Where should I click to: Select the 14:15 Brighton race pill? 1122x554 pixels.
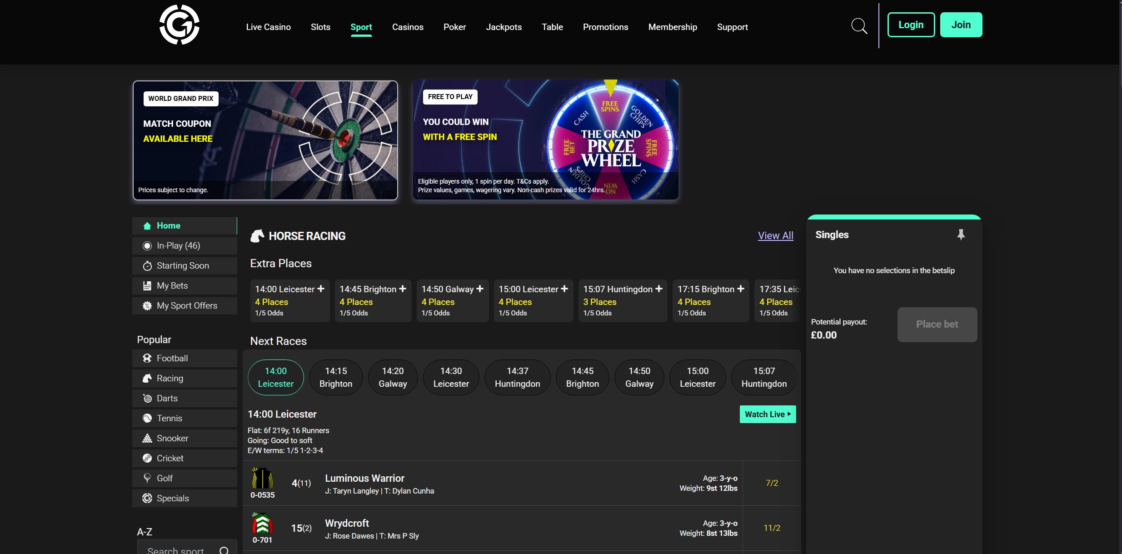tap(336, 377)
